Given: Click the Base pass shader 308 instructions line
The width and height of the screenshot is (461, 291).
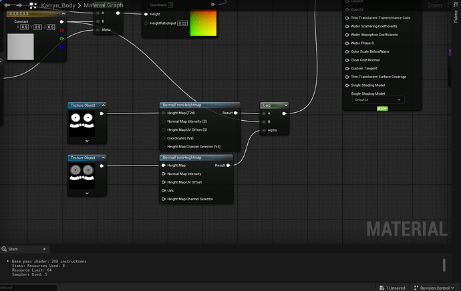Looking at the screenshot, I should 49,262.
